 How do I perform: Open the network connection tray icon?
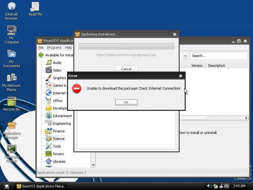(x=215, y=186)
